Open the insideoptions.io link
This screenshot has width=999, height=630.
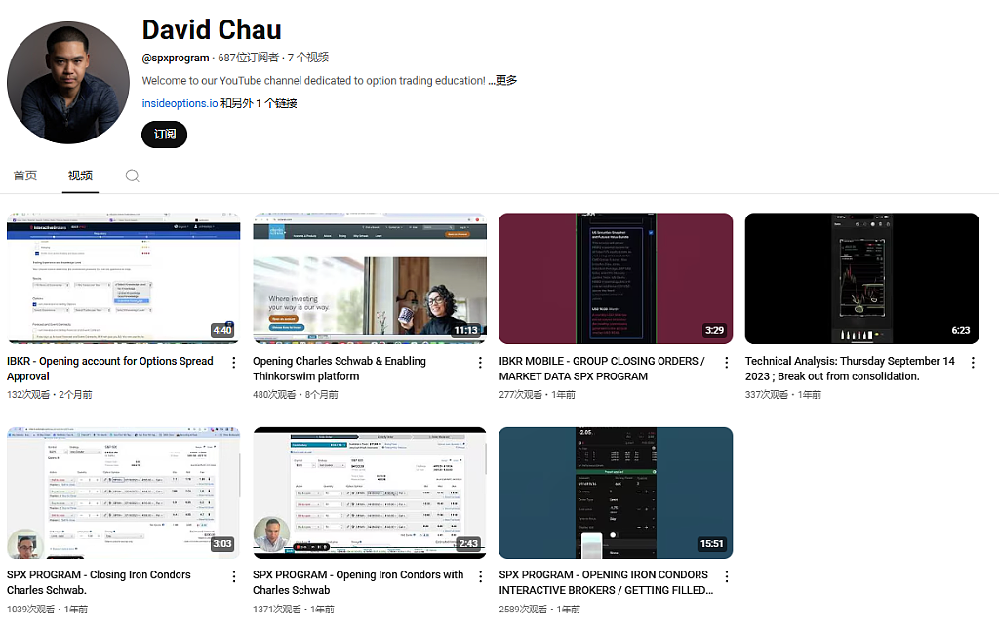(180, 103)
